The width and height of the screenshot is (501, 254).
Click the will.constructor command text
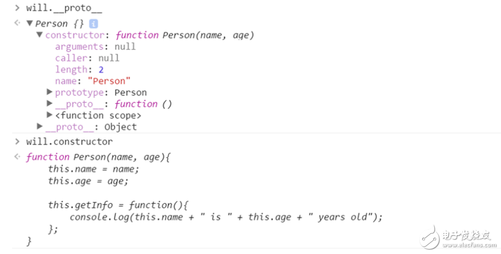(69, 142)
